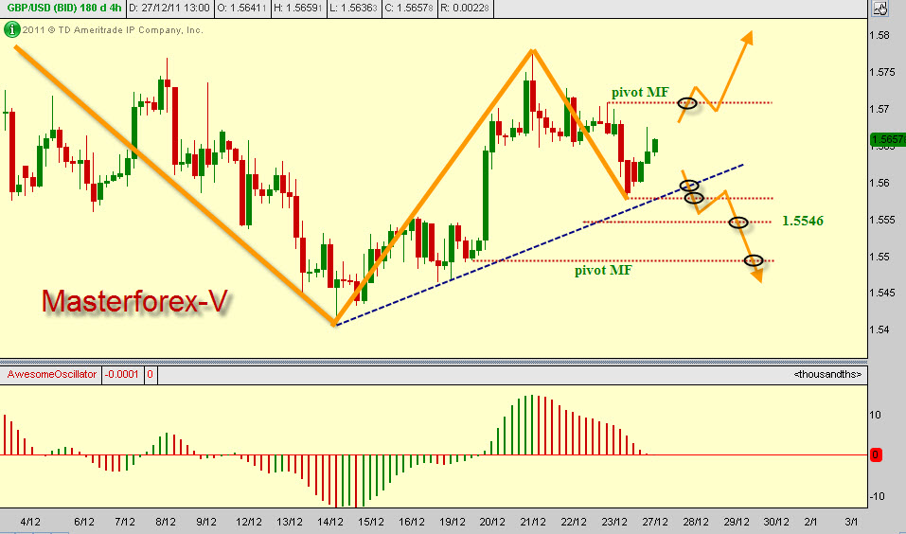The image size is (906, 534).
Task: Click the oscillator value -0.0001
Action: click(x=122, y=375)
